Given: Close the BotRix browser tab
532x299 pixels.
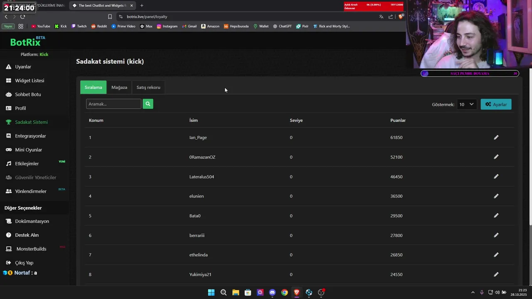Looking at the screenshot, I should pyautogui.click(x=132, y=5).
